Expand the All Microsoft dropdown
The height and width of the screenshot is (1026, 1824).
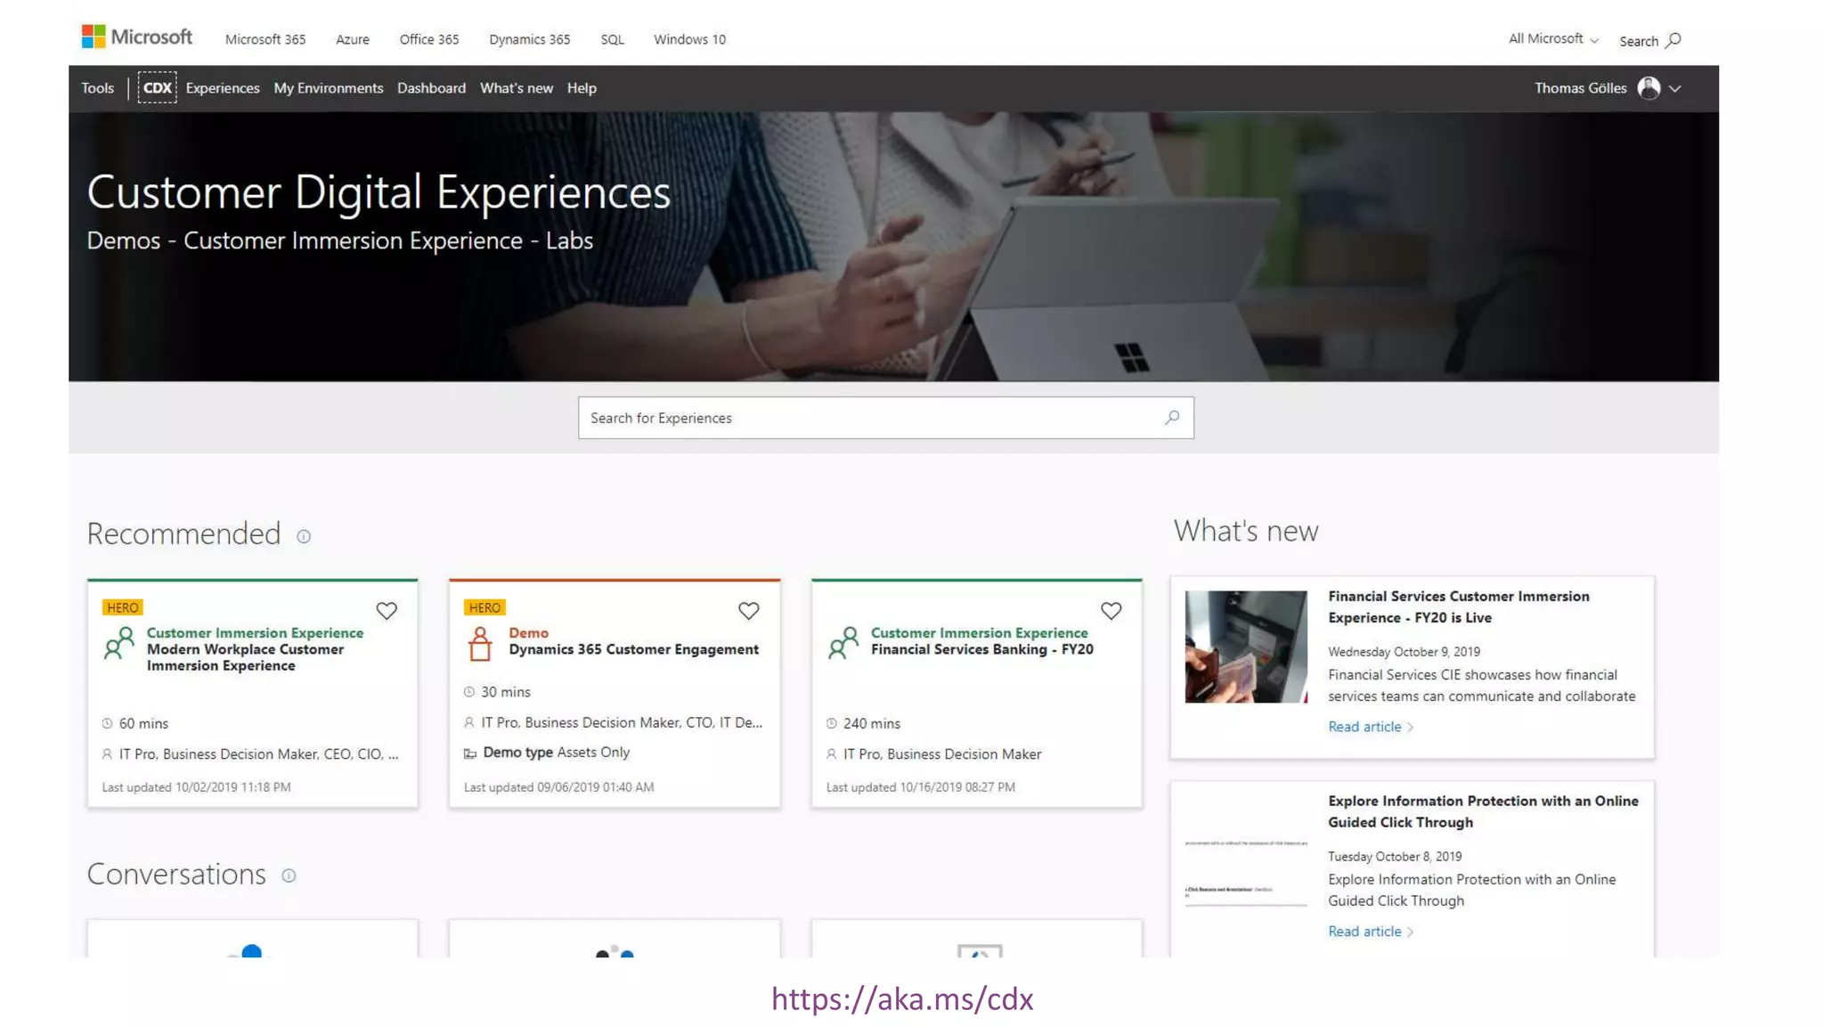click(x=1552, y=39)
